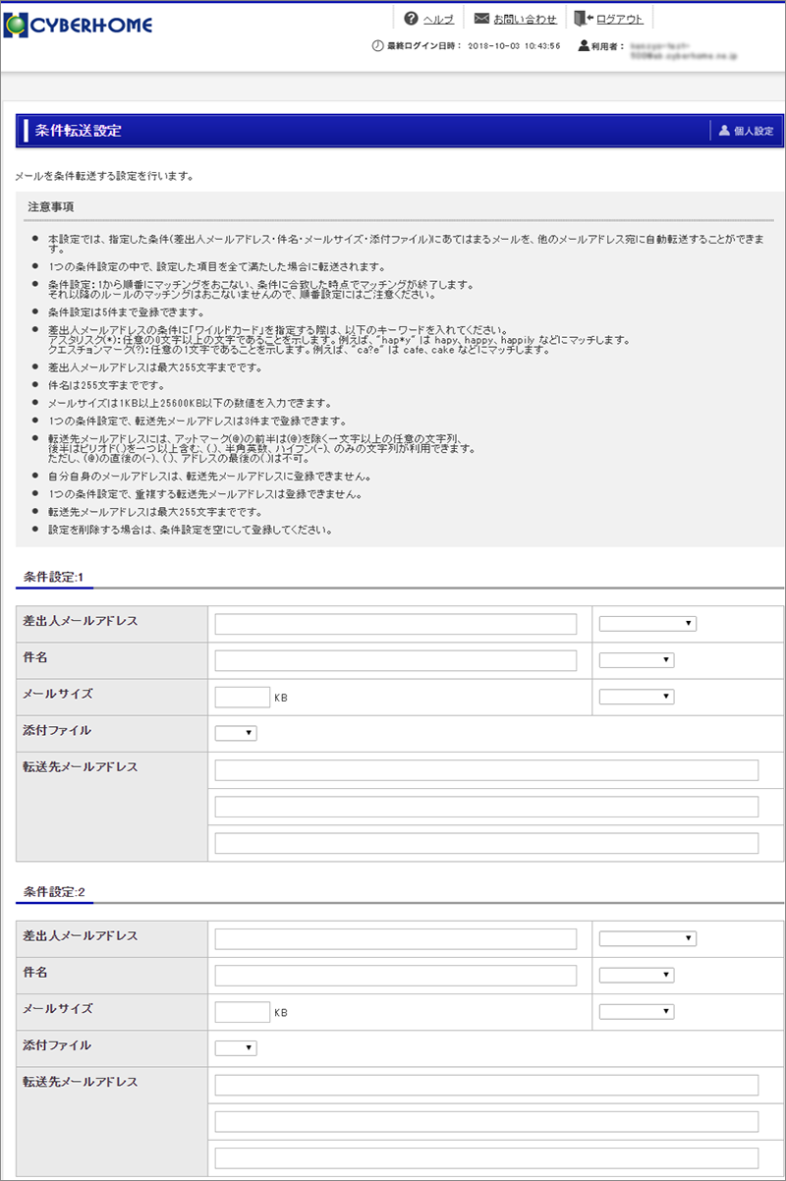Click the ログアウト link
Viewport: 786px width, 1181px height.
click(619, 20)
